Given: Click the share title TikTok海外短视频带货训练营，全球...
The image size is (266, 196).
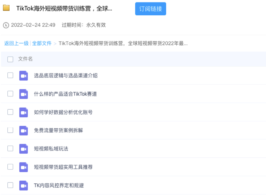Looking at the screenshot, I should 64,9.
